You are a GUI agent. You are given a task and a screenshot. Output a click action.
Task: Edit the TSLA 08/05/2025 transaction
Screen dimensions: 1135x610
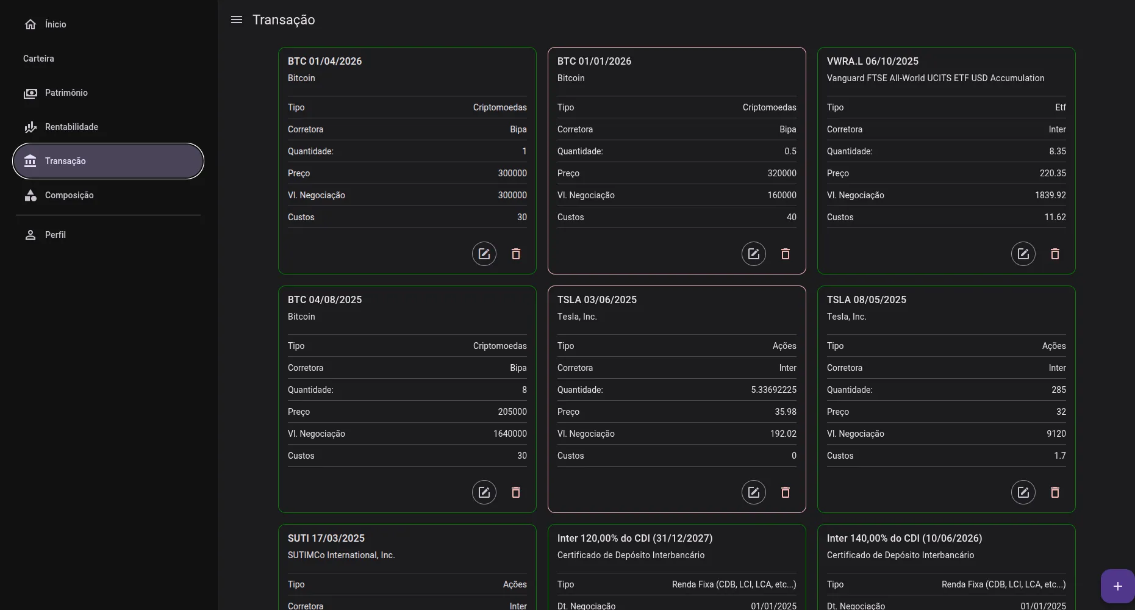coord(1023,492)
